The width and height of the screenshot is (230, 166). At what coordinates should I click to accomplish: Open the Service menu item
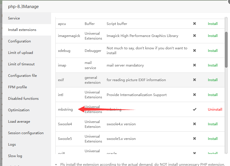(14, 18)
